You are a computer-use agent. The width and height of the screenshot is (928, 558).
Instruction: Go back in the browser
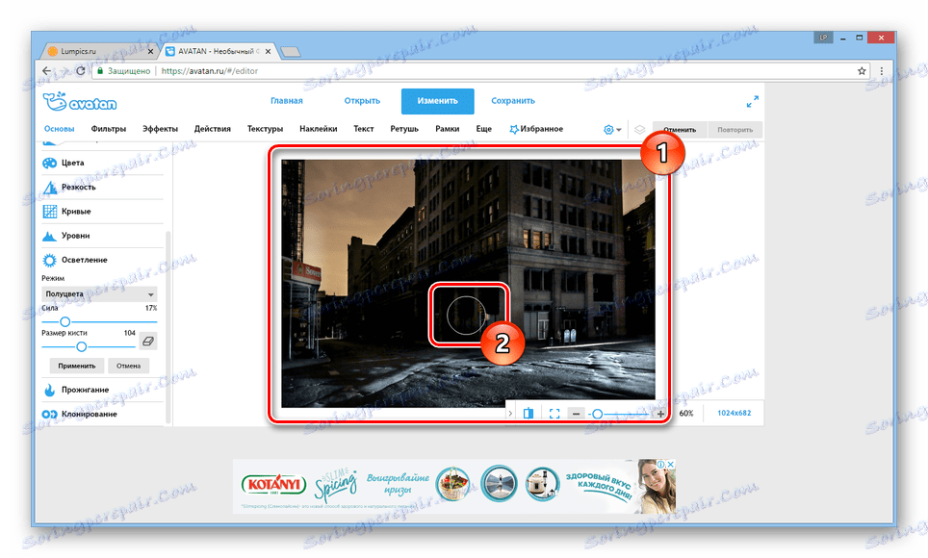click(47, 71)
